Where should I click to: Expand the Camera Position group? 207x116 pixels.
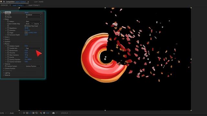[x=4, y=69]
